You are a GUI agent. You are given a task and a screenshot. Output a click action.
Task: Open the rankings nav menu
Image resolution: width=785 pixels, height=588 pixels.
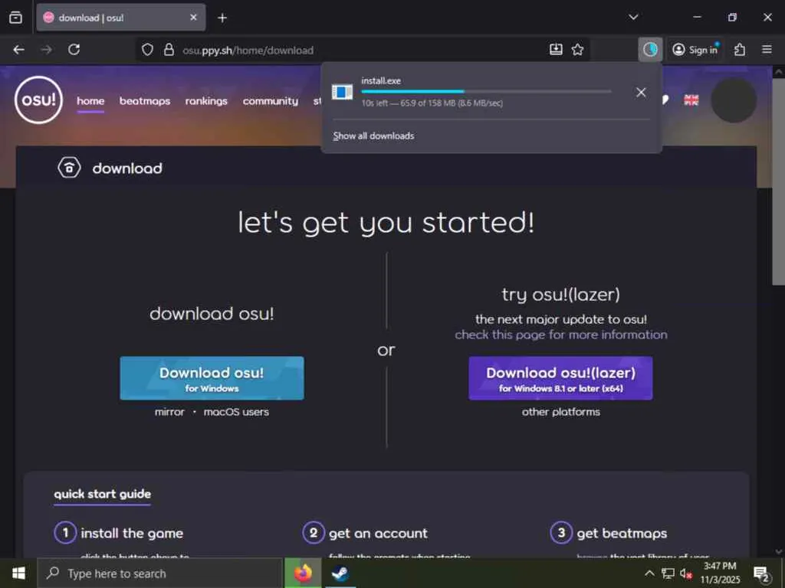(206, 101)
